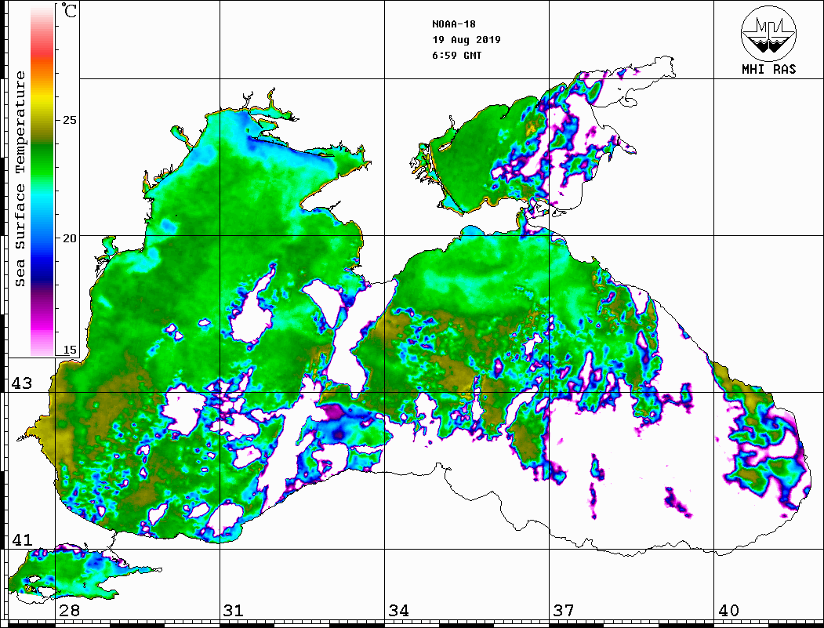Click the longitude label '28'
The width and height of the screenshot is (824, 628).
coord(69,610)
